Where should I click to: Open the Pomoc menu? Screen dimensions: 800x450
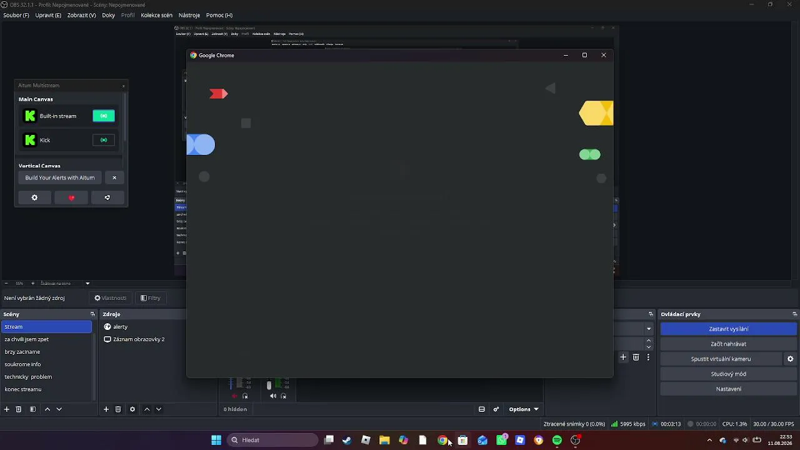219,15
